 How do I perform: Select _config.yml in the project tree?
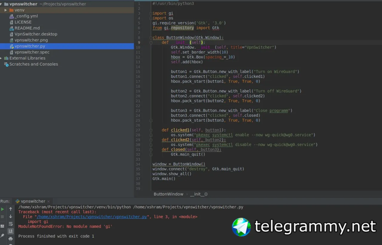[x=26, y=16]
